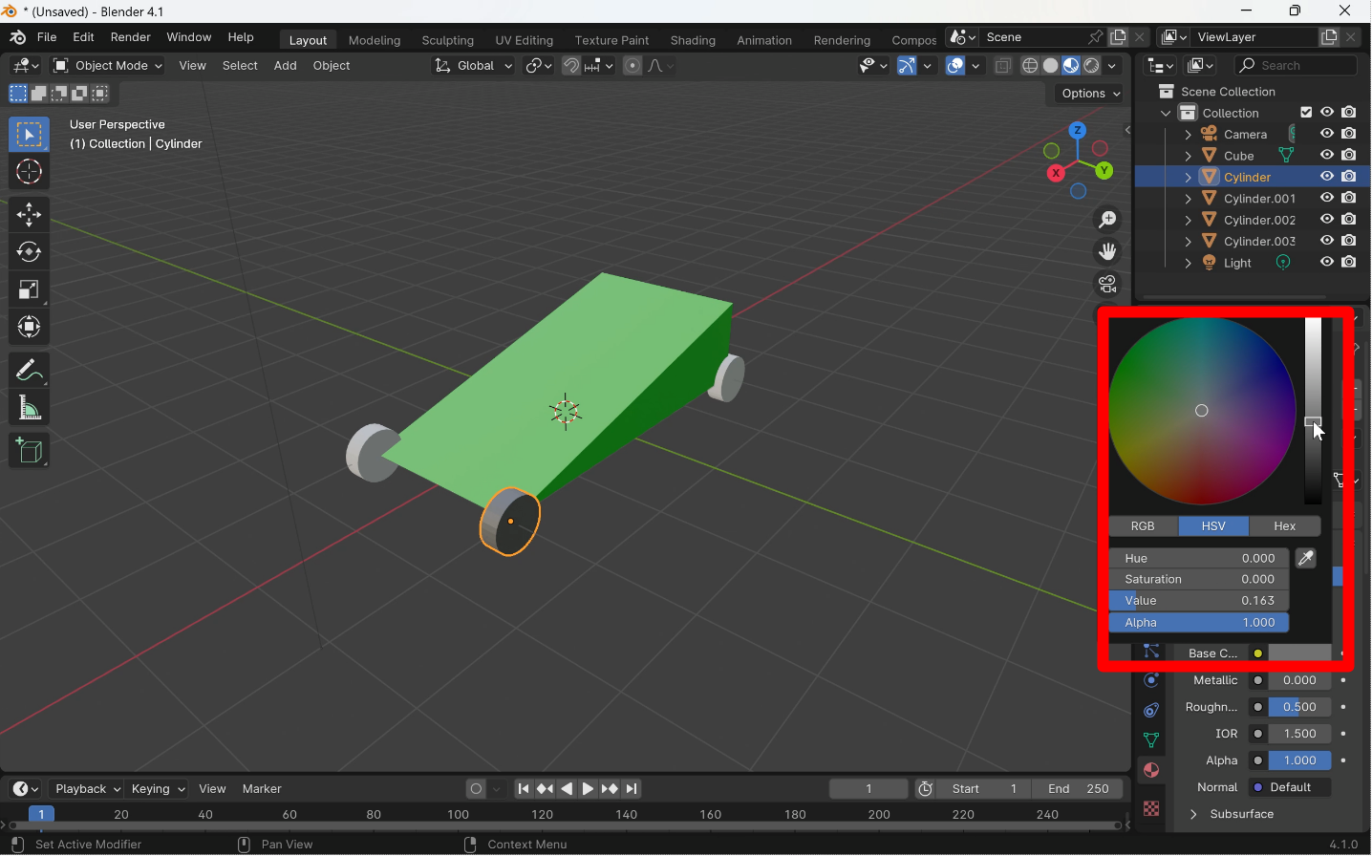Select the Scale tool
This screenshot has width=1372, height=856.
[29, 289]
